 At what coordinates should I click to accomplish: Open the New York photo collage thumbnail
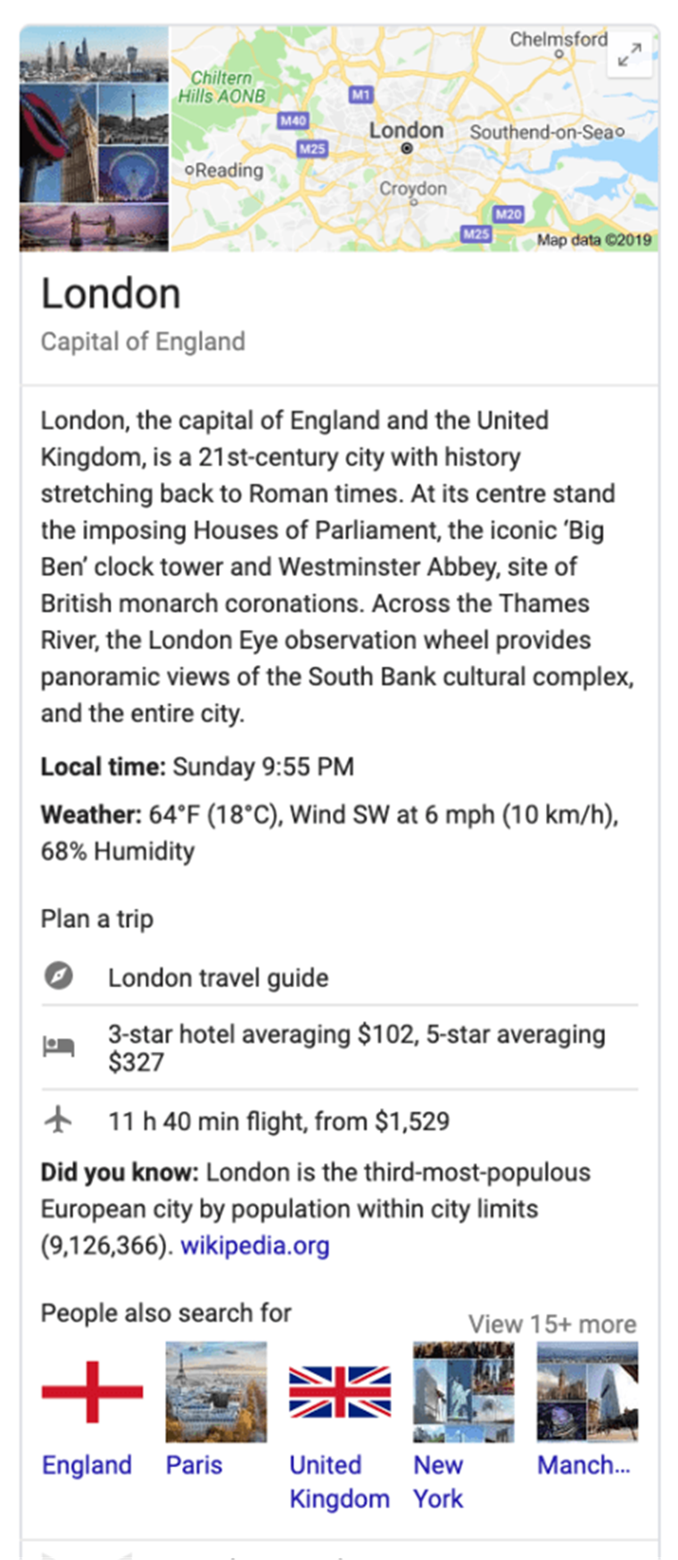click(464, 1391)
